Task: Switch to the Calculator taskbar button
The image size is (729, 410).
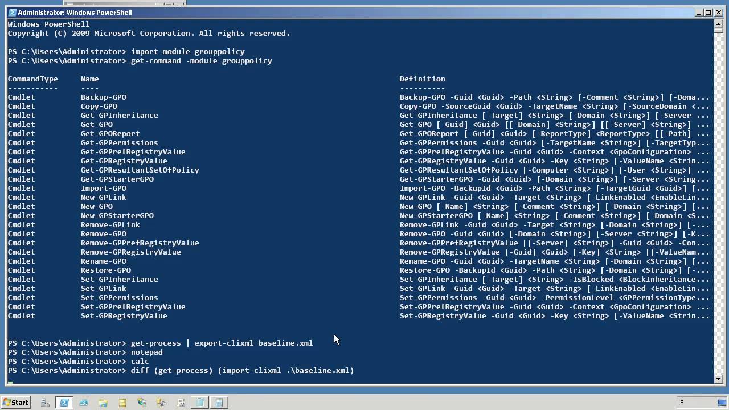Action: pos(219,403)
